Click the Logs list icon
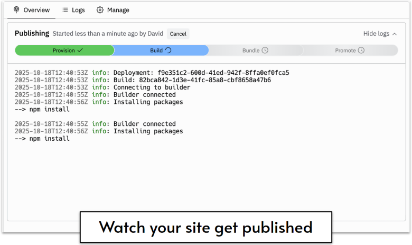This screenshot has width=412, height=245. pos(64,10)
